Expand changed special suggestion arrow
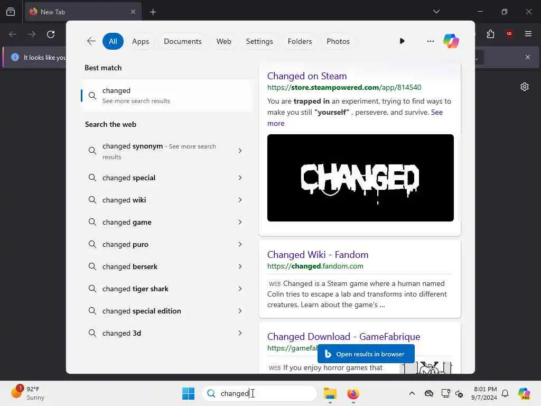Image resolution: width=541 pixels, height=406 pixels. [240, 178]
